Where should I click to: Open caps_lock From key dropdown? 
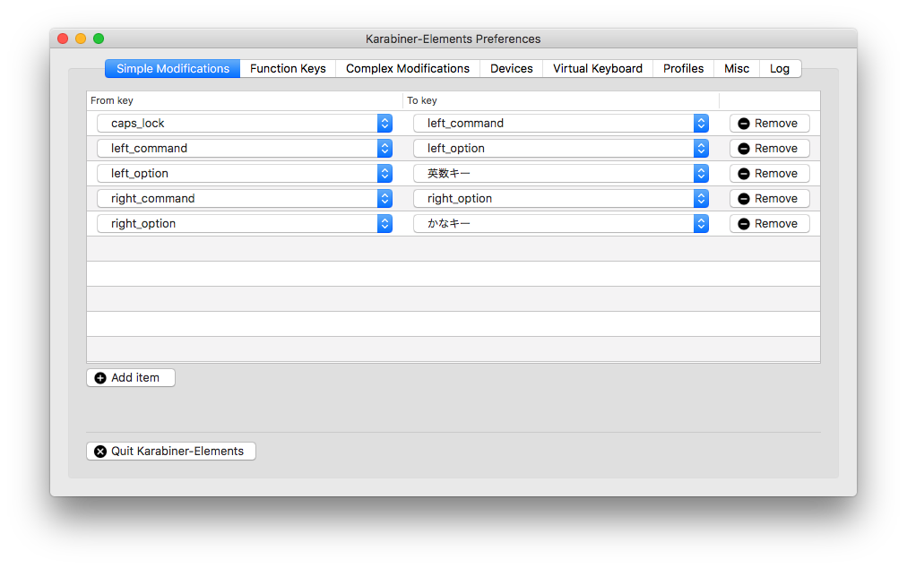click(x=245, y=124)
